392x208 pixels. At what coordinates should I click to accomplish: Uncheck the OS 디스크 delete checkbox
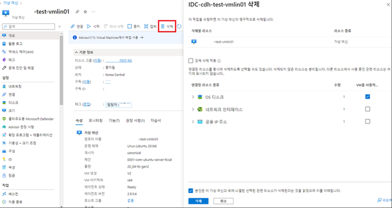(x=367, y=97)
